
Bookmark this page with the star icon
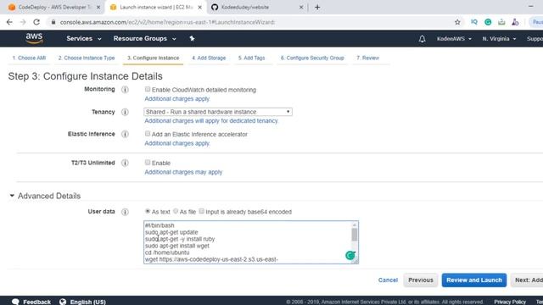(457, 22)
